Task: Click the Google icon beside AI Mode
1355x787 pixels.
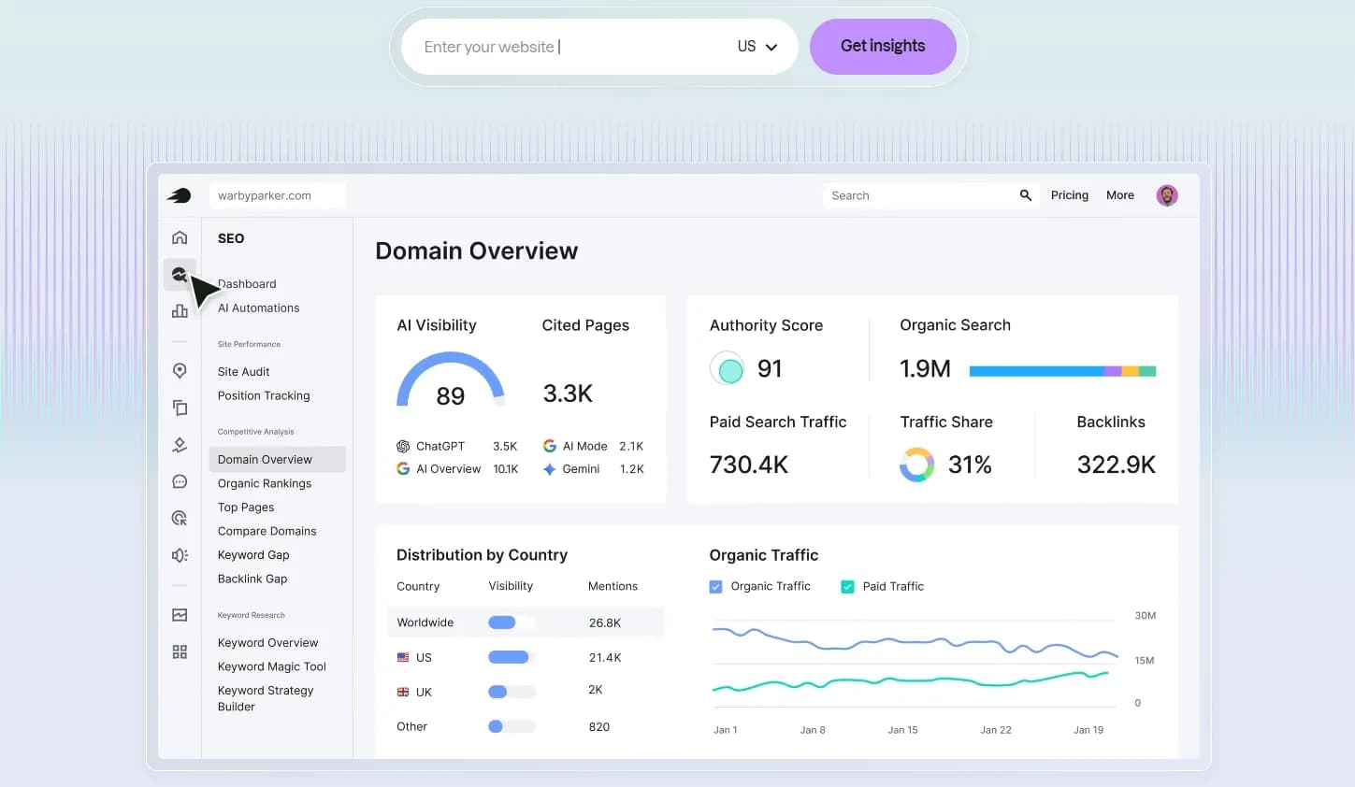Action: [550, 446]
